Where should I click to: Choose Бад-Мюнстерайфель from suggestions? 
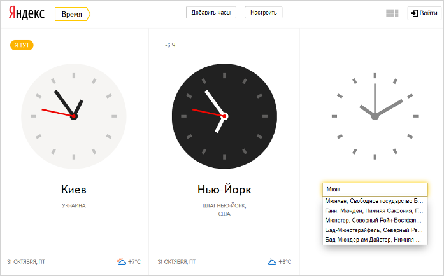[x=375, y=230]
